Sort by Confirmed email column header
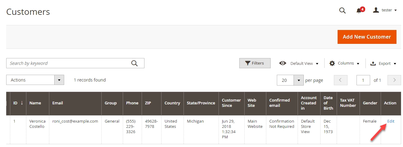This screenshot has width=403, height=147. tap(282, 103)
